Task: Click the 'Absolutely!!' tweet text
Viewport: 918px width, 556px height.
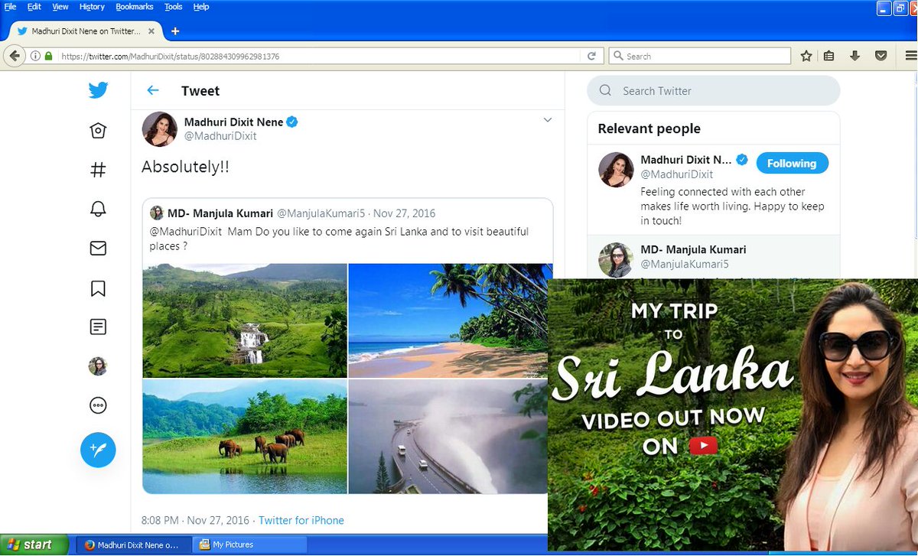Action: (x=185, y=167)
